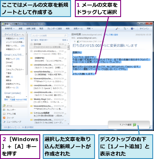154x159 pixels.
Task: Open the フィード feeds view
Action: [x=9, y=118]
